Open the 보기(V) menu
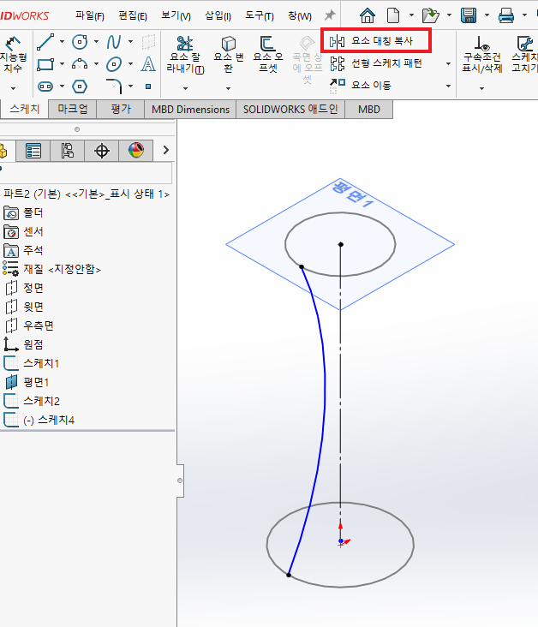Image resolution: width=538 pixels, height=627 pixels. coord(176,16)
